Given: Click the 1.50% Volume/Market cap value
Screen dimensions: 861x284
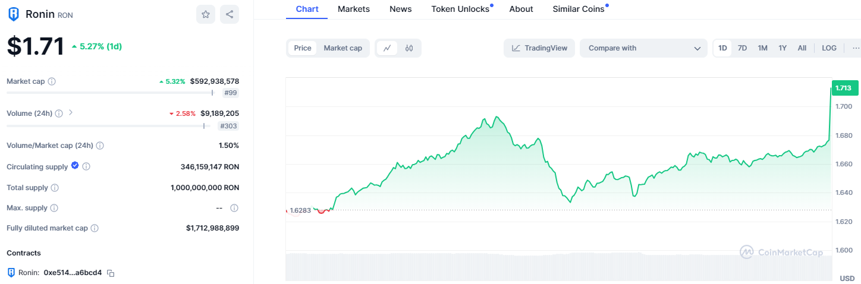Looking at the screenshot, I should point(229,146).
